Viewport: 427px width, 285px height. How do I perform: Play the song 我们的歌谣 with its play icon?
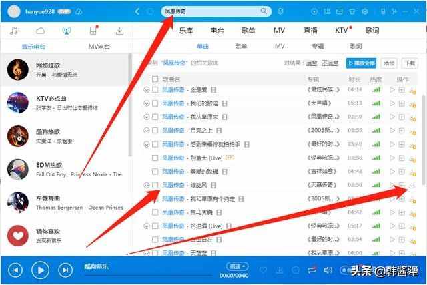point(392,103)
